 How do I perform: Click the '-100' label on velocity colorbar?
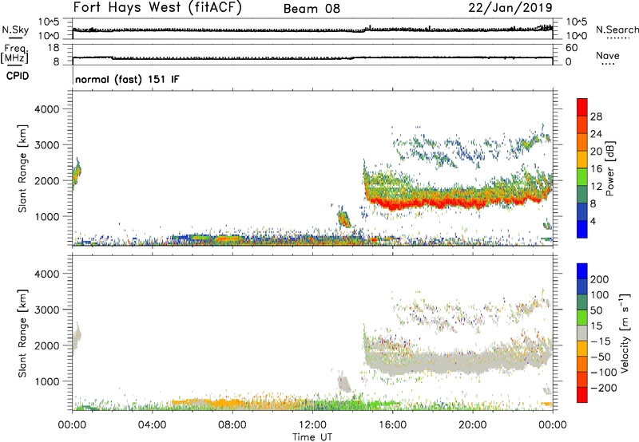coord(604,373)
